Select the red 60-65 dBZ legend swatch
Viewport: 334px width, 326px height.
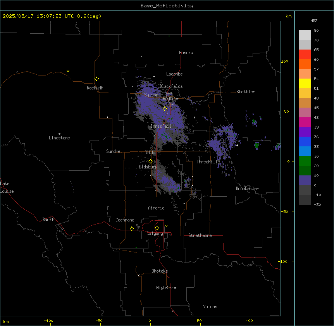coord(305,55)
